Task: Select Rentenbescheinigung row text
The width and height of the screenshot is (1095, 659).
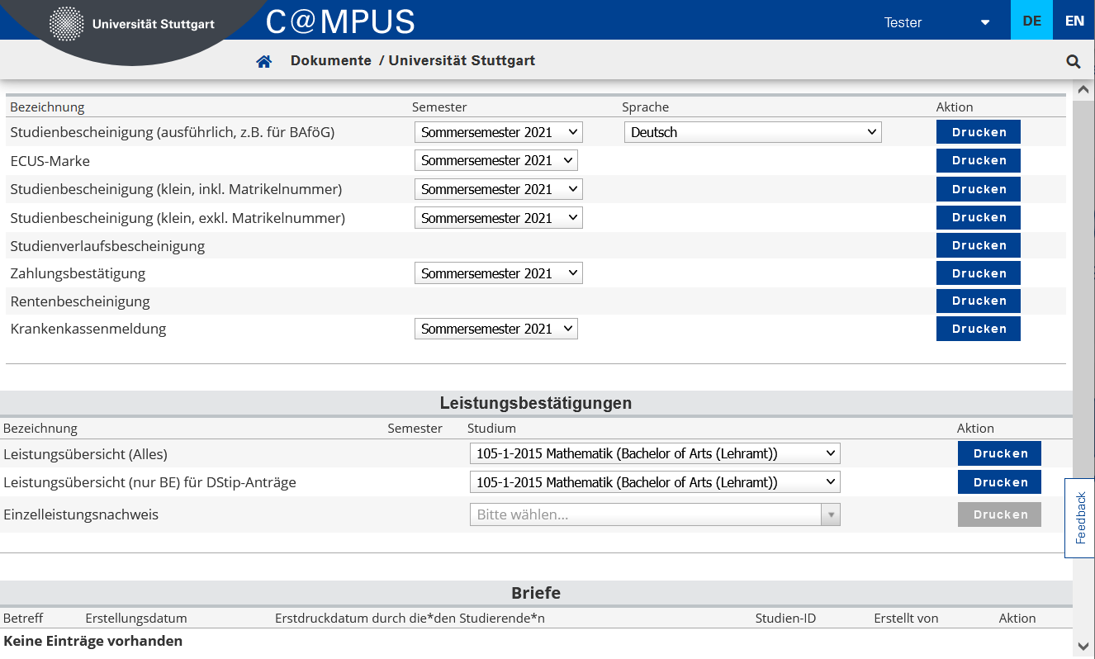Action: pos(80,301)
